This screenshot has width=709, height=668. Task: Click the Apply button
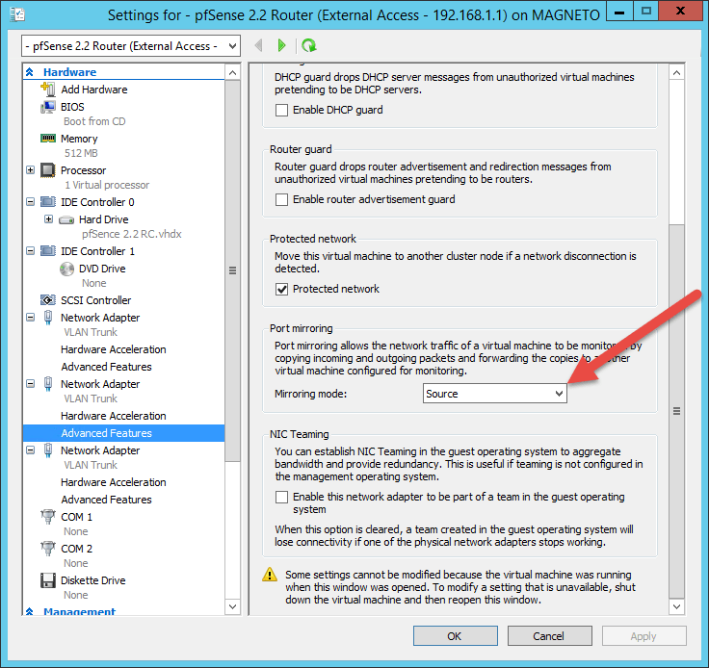(643, 636)
